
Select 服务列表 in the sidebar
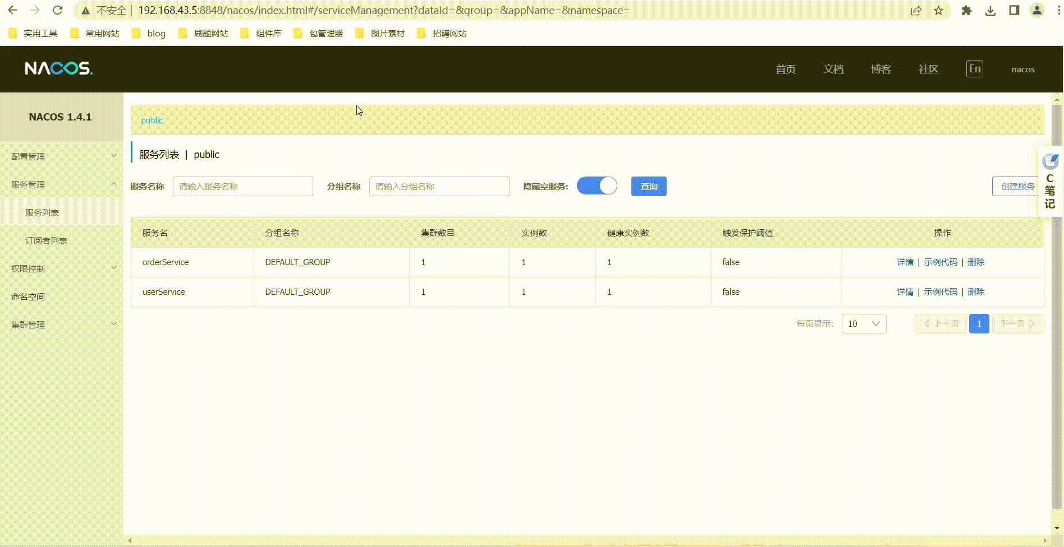(x=62, y=212)
